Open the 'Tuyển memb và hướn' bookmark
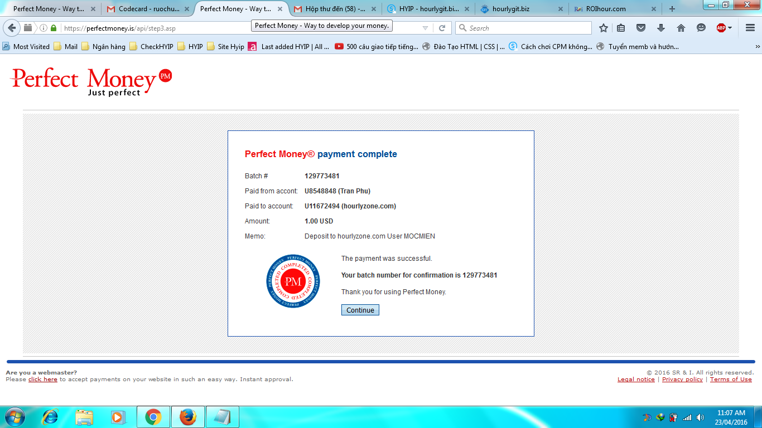This screenshot has width=762, height=428. click(638, 47)
